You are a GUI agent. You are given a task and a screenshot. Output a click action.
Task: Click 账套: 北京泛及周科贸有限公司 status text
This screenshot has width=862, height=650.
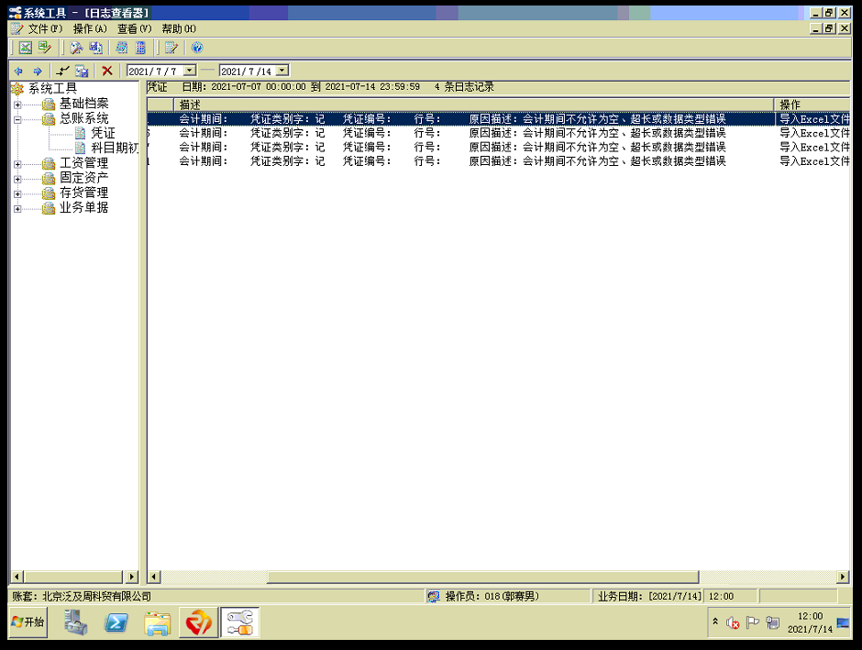pyautogui.click(x=82, y=596)
